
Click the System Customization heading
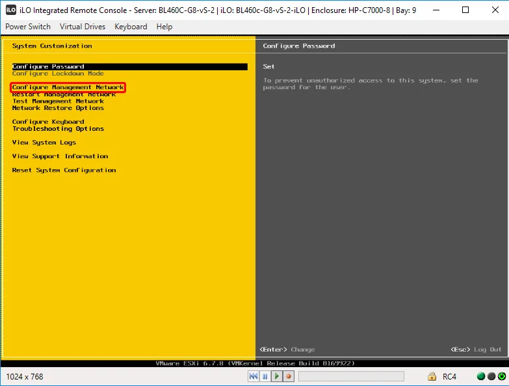click(x=52, y=46)
